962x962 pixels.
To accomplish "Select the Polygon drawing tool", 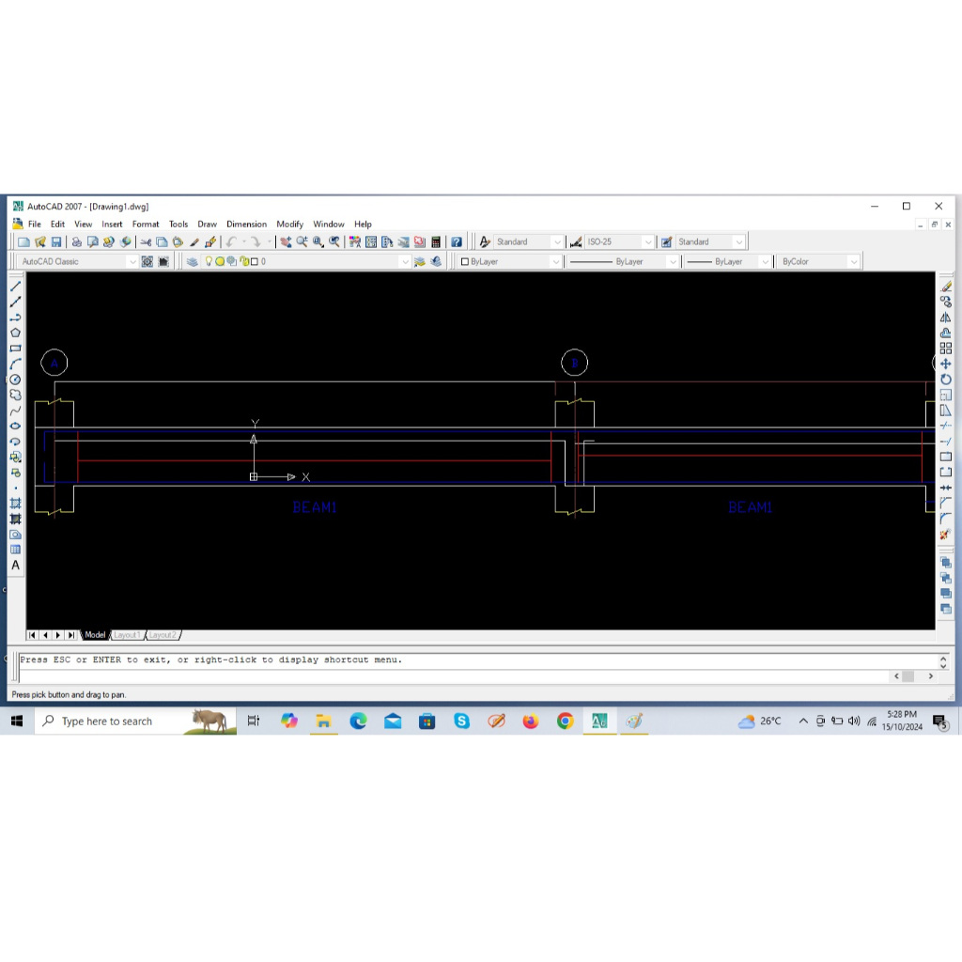I will point(16,333).
